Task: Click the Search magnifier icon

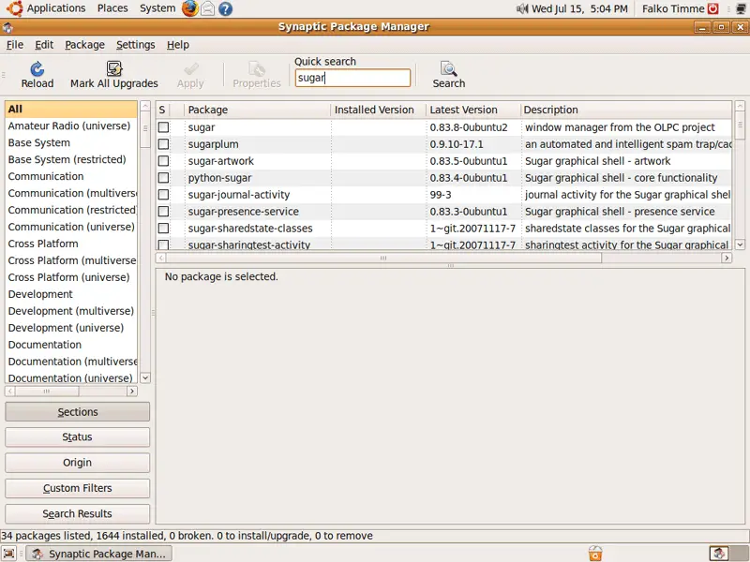Action: pos(448,68)
